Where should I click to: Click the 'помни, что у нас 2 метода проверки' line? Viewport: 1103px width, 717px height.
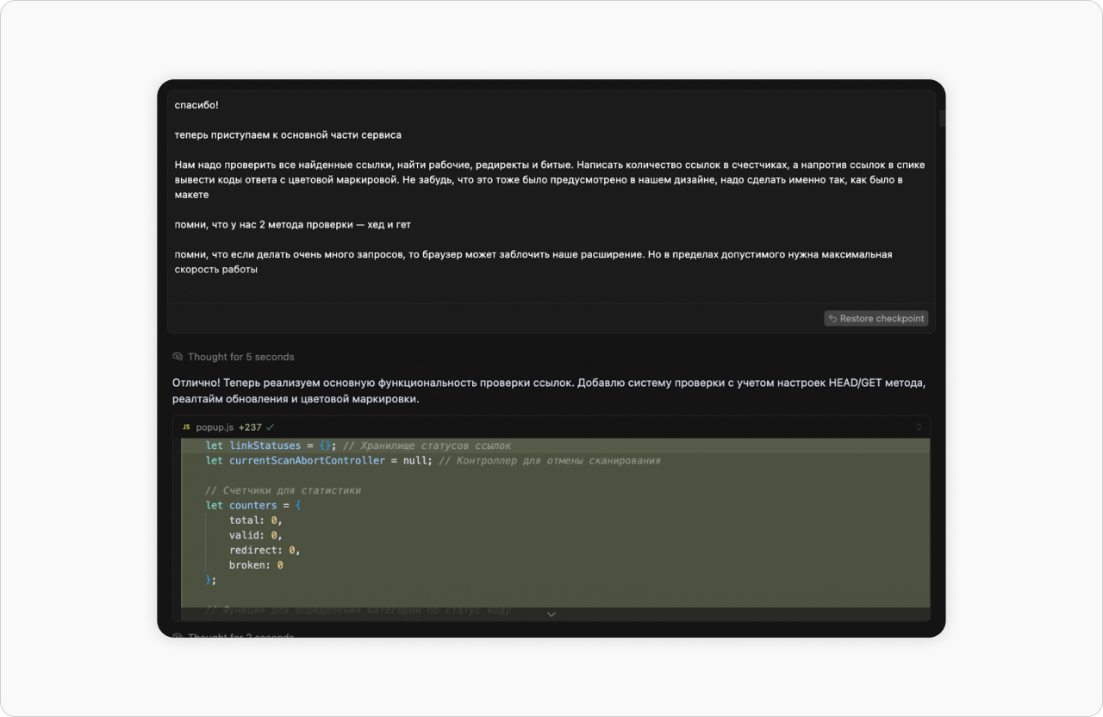[x=293, y=225]
